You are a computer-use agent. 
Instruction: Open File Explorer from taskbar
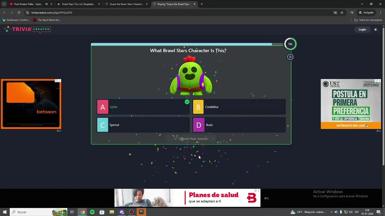[x=112, y=212]
